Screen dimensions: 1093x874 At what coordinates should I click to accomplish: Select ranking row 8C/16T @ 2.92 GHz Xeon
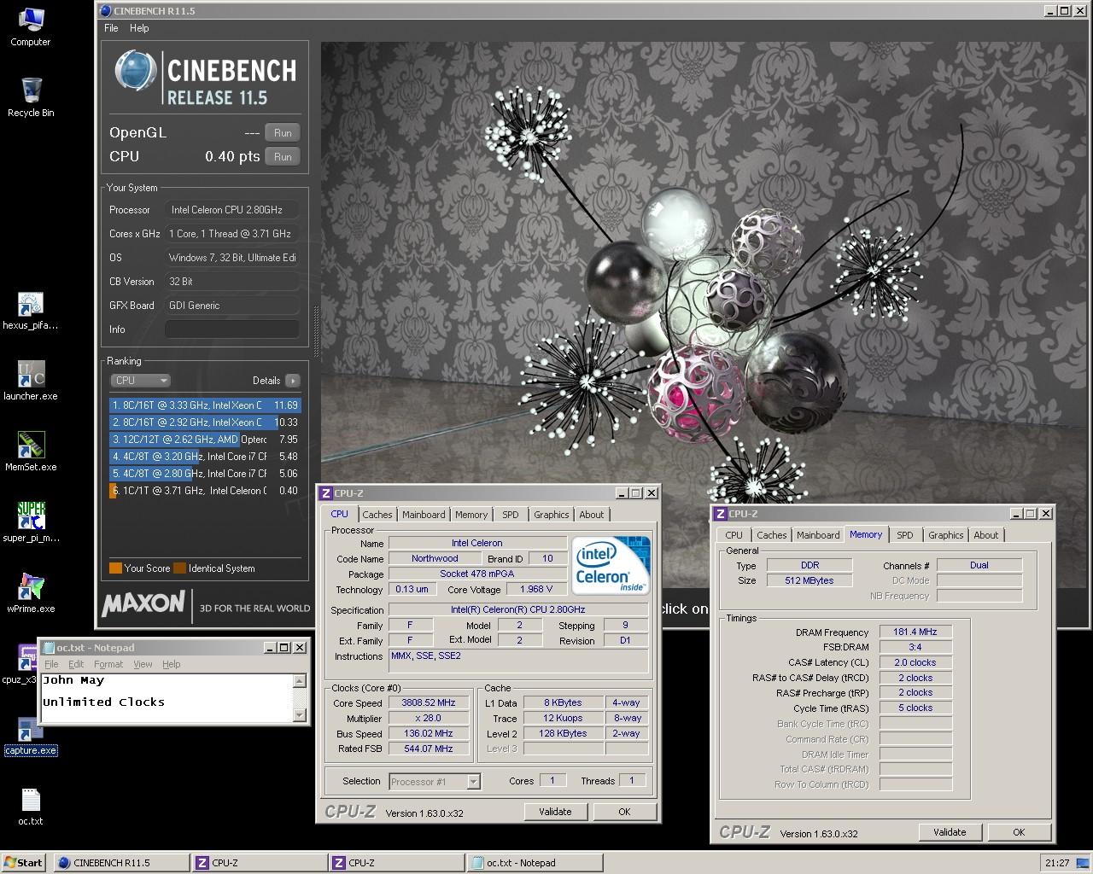pos(205,422)
